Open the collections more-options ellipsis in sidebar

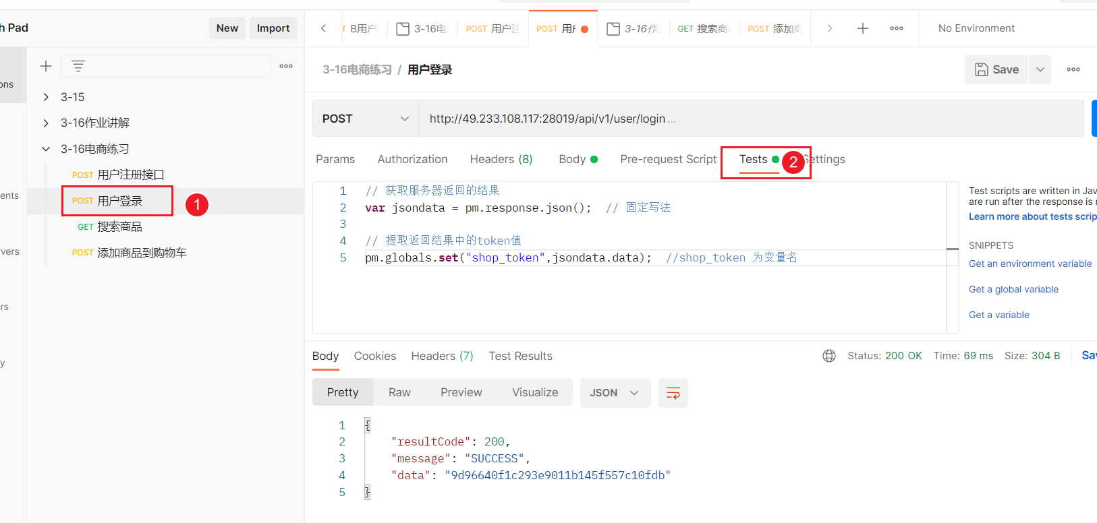[x=286, y=66]
